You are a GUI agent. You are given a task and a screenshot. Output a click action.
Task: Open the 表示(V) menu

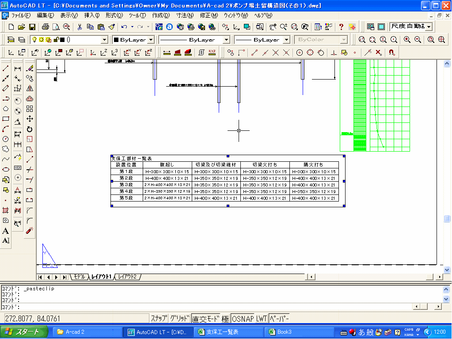(x=69, y=15)
